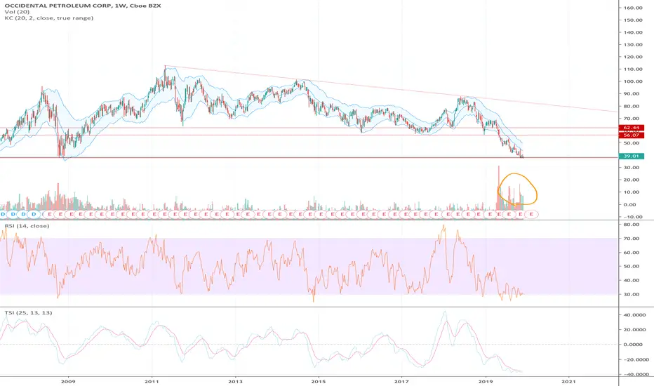
Task: Click the 80.00 label on the RSI scale
Action: click(x=632, y=225)
